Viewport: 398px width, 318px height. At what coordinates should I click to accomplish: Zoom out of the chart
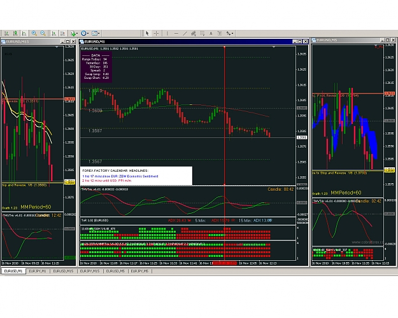43,33
